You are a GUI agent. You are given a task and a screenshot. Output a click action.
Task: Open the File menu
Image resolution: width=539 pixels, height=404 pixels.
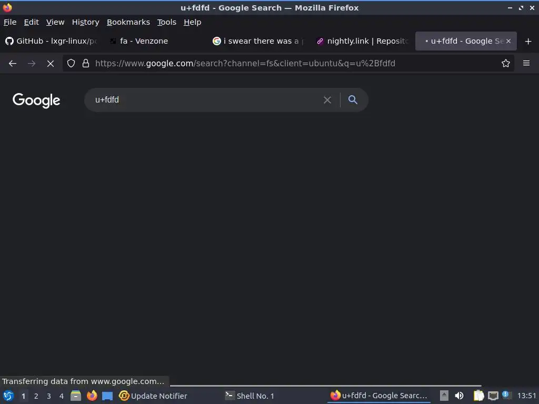click(x=10, y=22)
